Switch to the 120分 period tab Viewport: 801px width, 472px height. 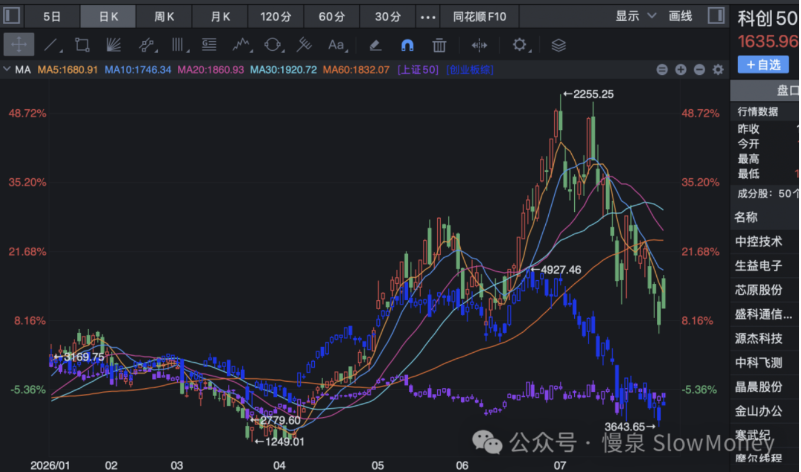tap(276, 17)
